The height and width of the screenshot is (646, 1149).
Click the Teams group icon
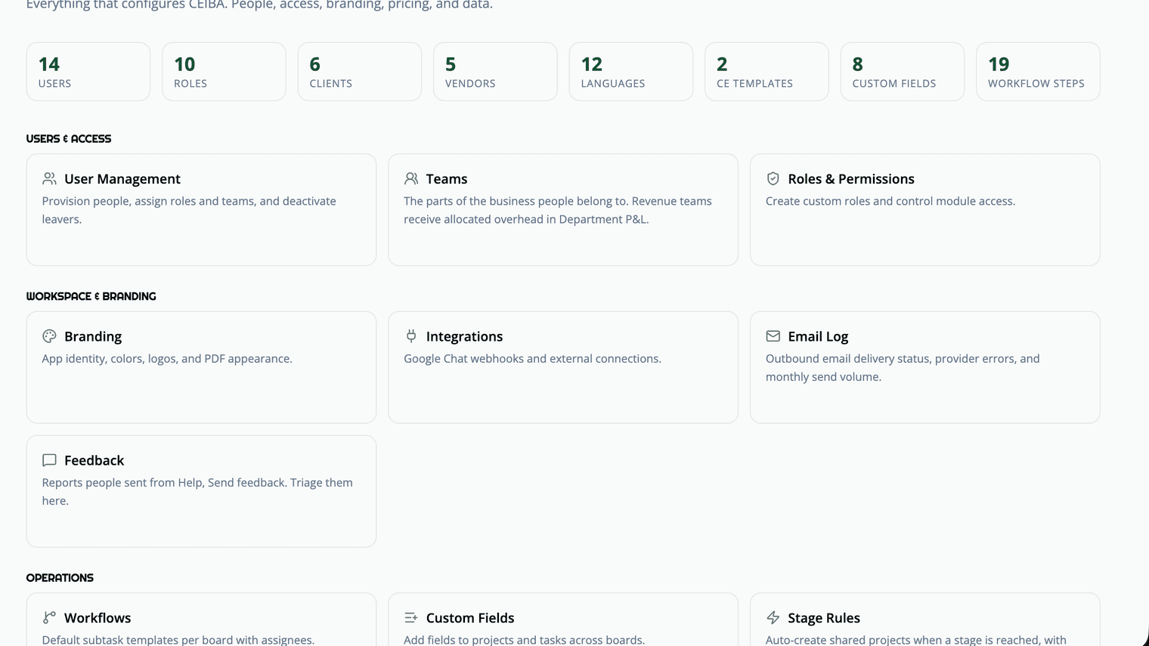click(411, 179)
